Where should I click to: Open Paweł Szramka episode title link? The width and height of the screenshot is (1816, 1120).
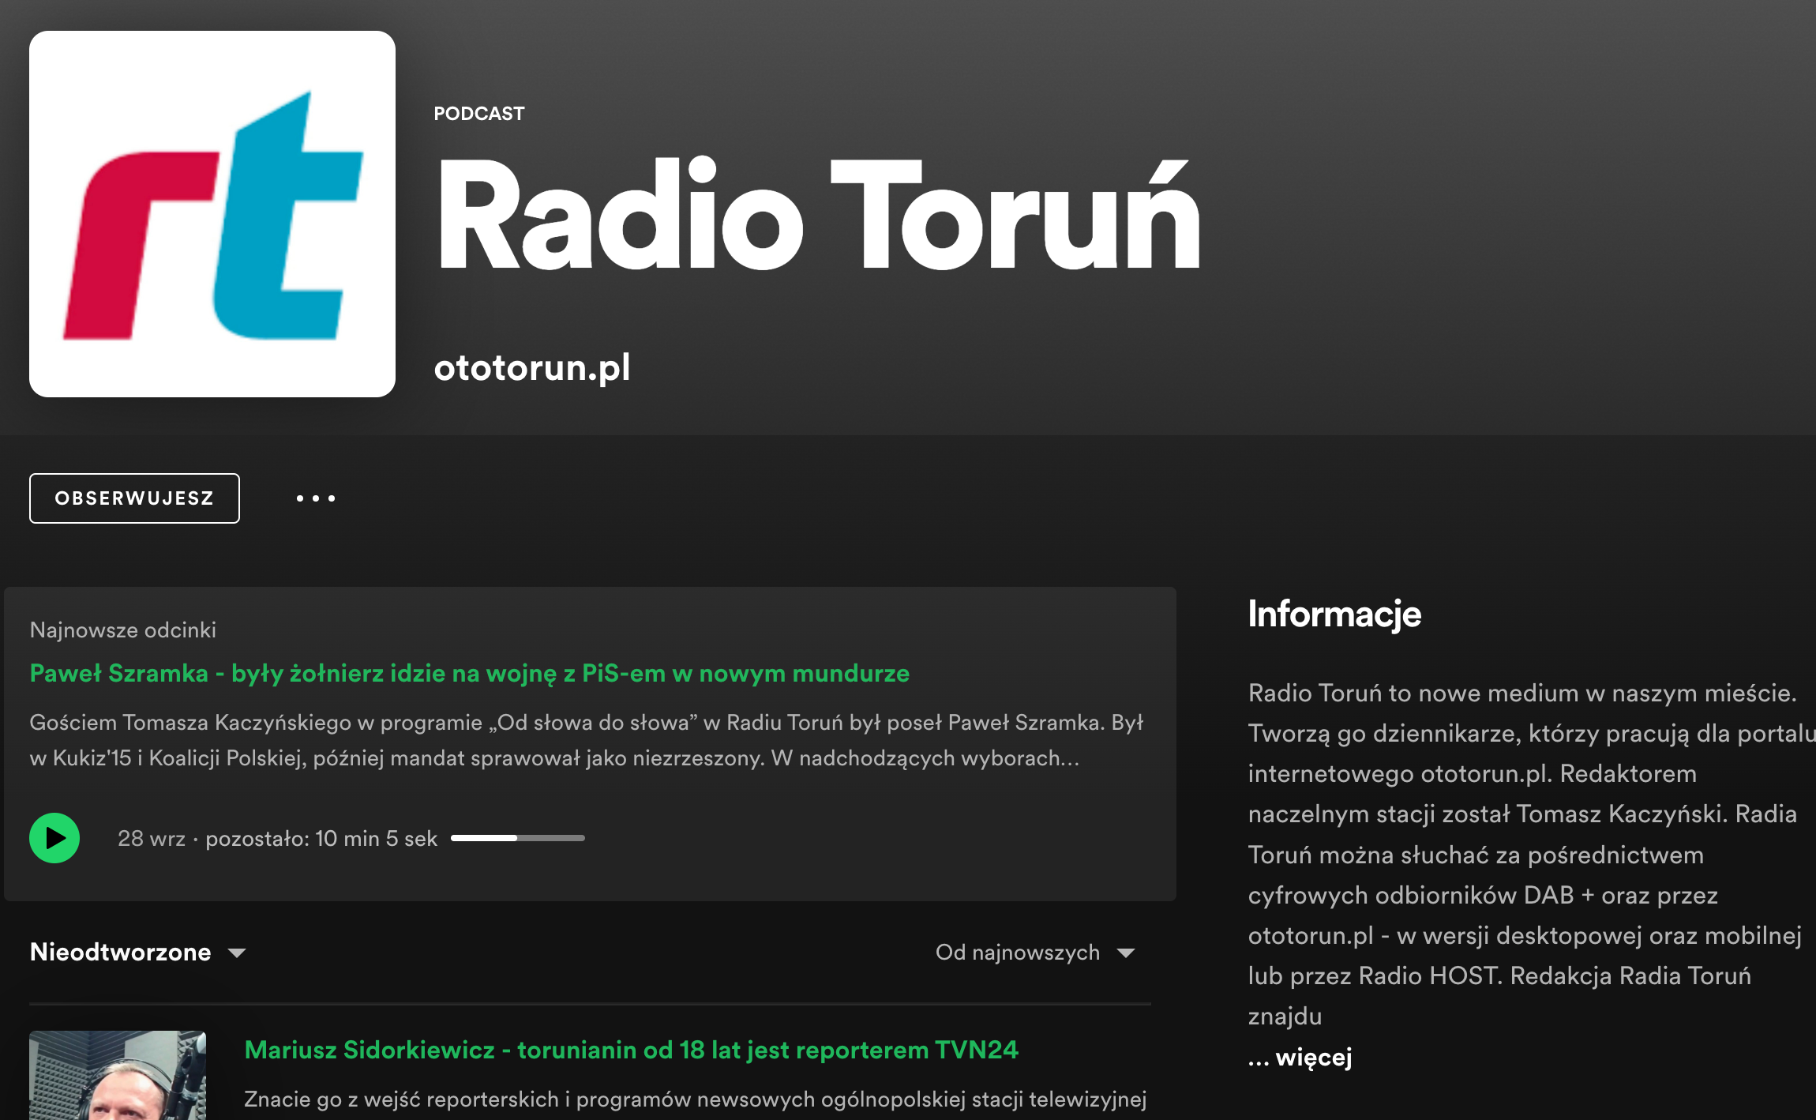tap(470, 673)
